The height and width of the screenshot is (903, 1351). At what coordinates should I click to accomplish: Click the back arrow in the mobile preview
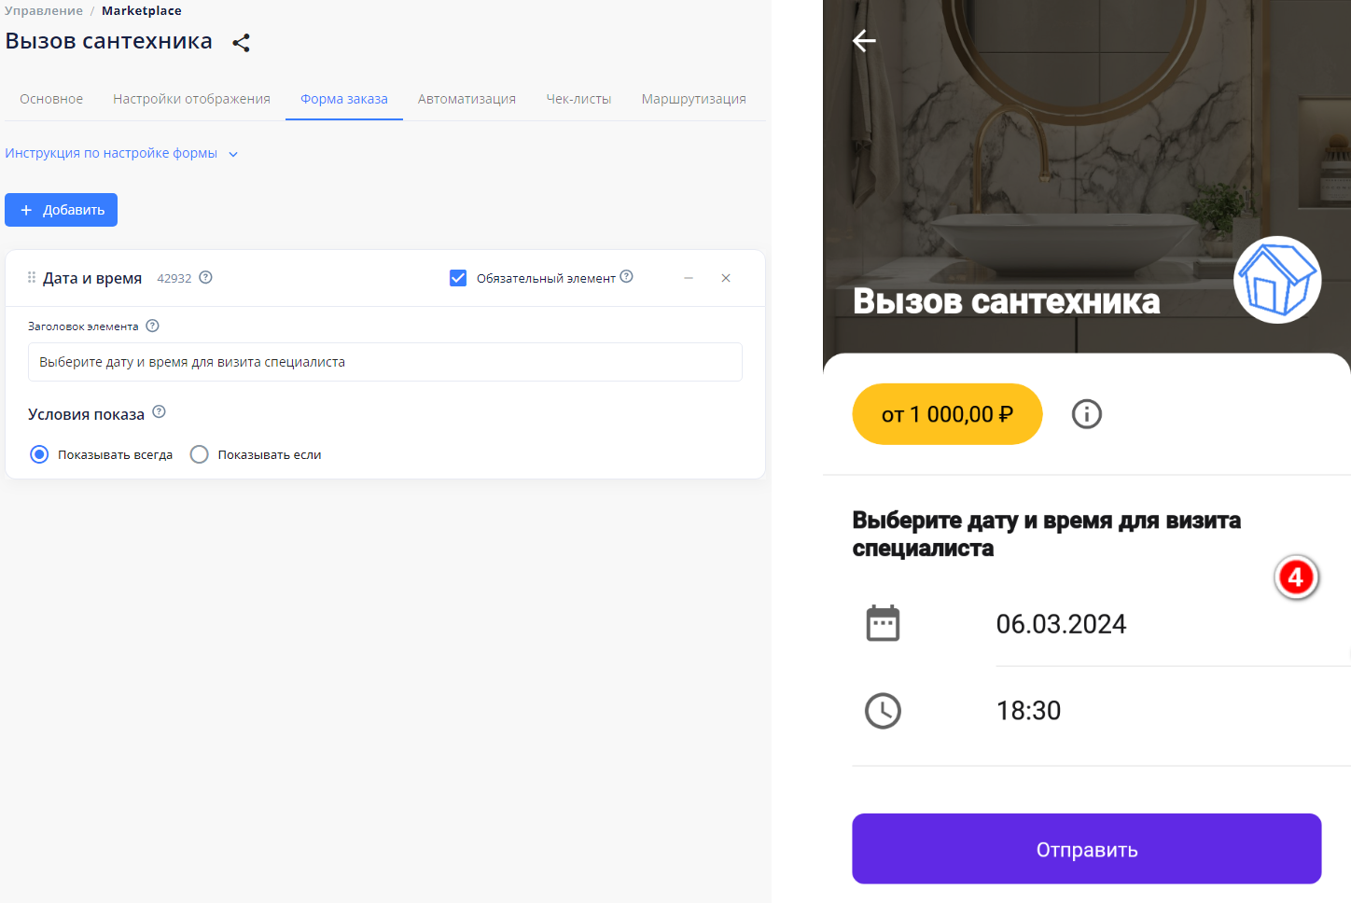click(x=864, y=40)
